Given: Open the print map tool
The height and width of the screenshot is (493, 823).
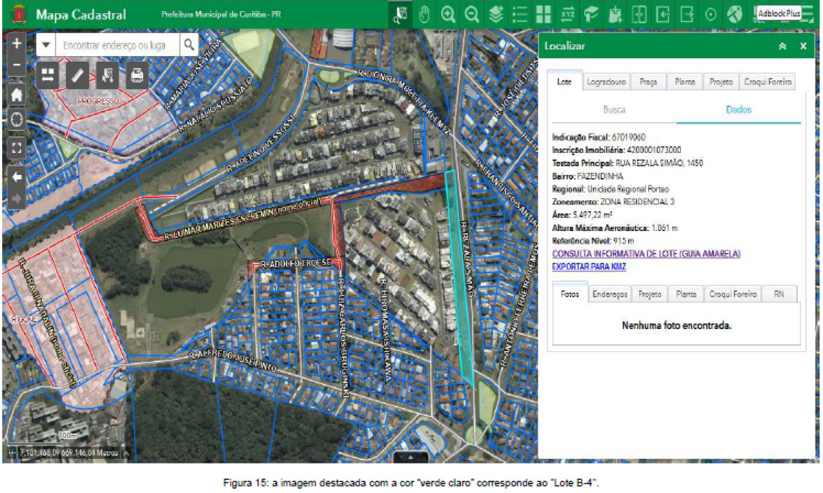Looking at the screenshot, I should pyautogui.click(x=137, y=75).
